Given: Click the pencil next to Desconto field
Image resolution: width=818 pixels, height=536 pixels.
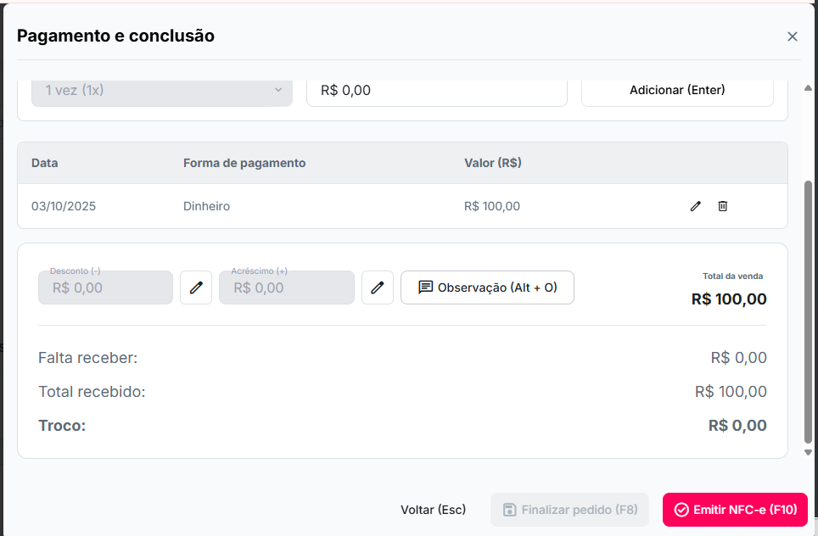Looking at the screenshot, I should tap(196, 288).
